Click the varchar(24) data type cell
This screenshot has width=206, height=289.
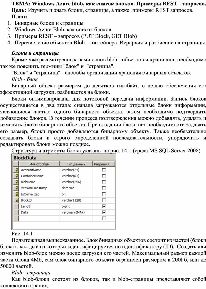[x=76, y=170]
